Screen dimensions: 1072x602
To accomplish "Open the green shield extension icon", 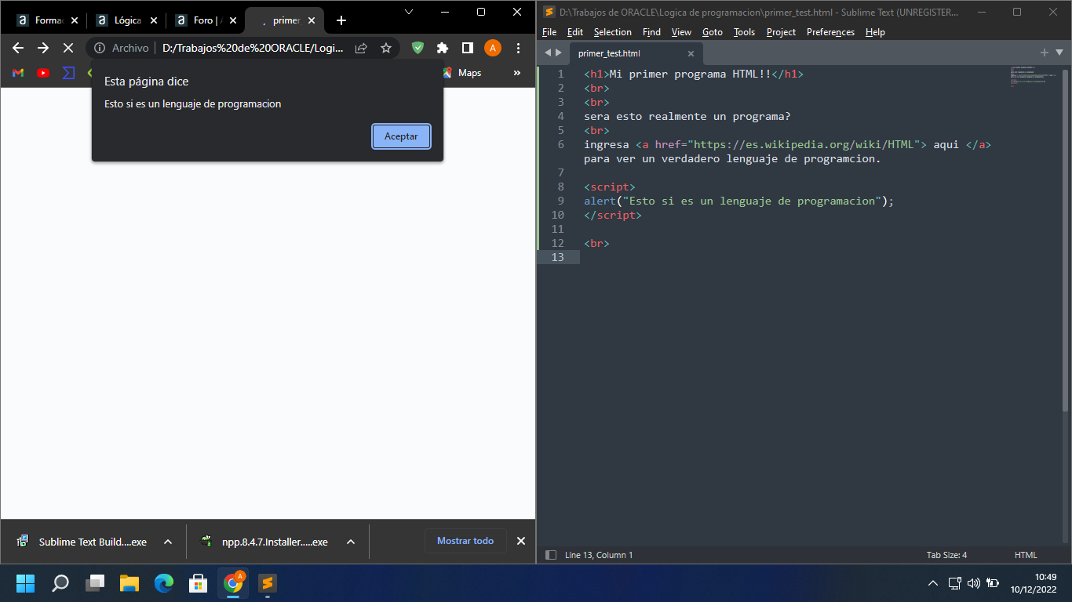I will 417,48.
